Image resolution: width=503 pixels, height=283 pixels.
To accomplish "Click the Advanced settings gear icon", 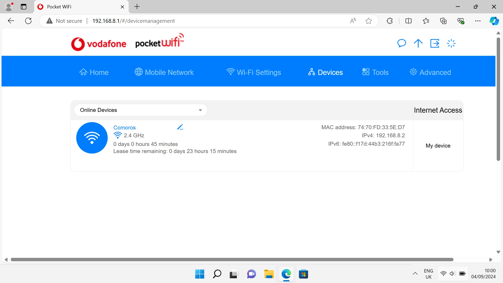I will (x=413, y=72).
